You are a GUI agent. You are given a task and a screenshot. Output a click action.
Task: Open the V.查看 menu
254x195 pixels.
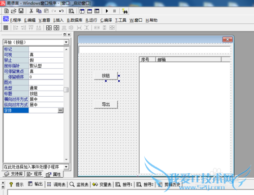(44, 20)
